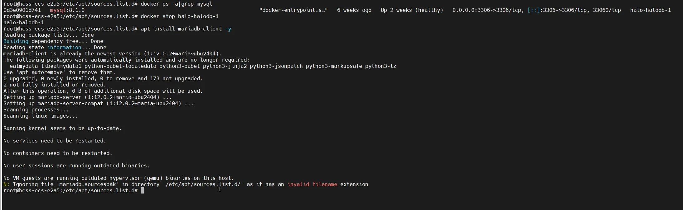Click the red "invalid filename" text

(312, 184)
